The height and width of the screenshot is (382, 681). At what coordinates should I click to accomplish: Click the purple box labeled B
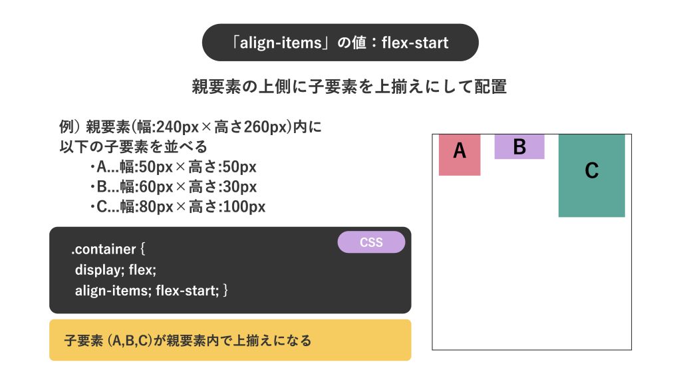[519, 147]
